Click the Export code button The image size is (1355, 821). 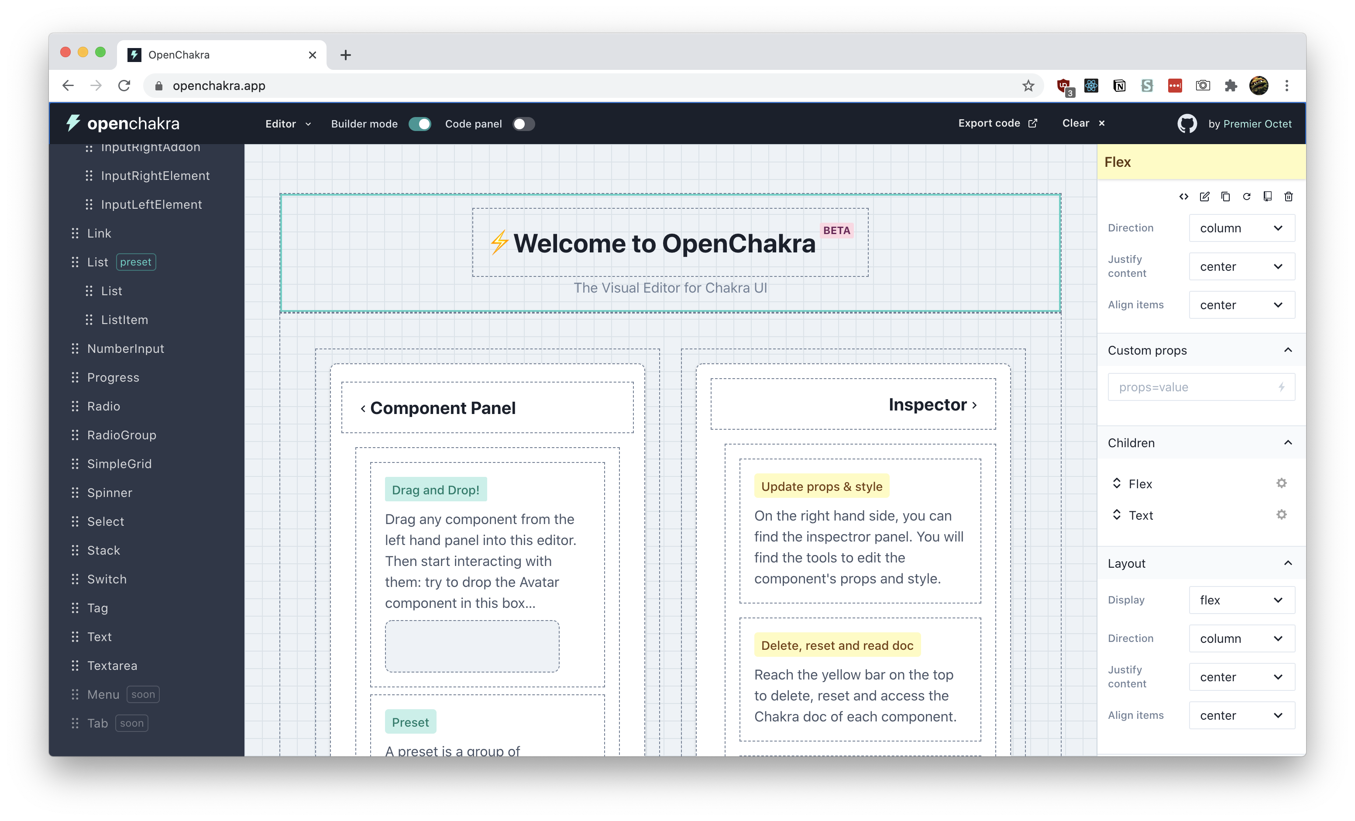pos(997,123)
